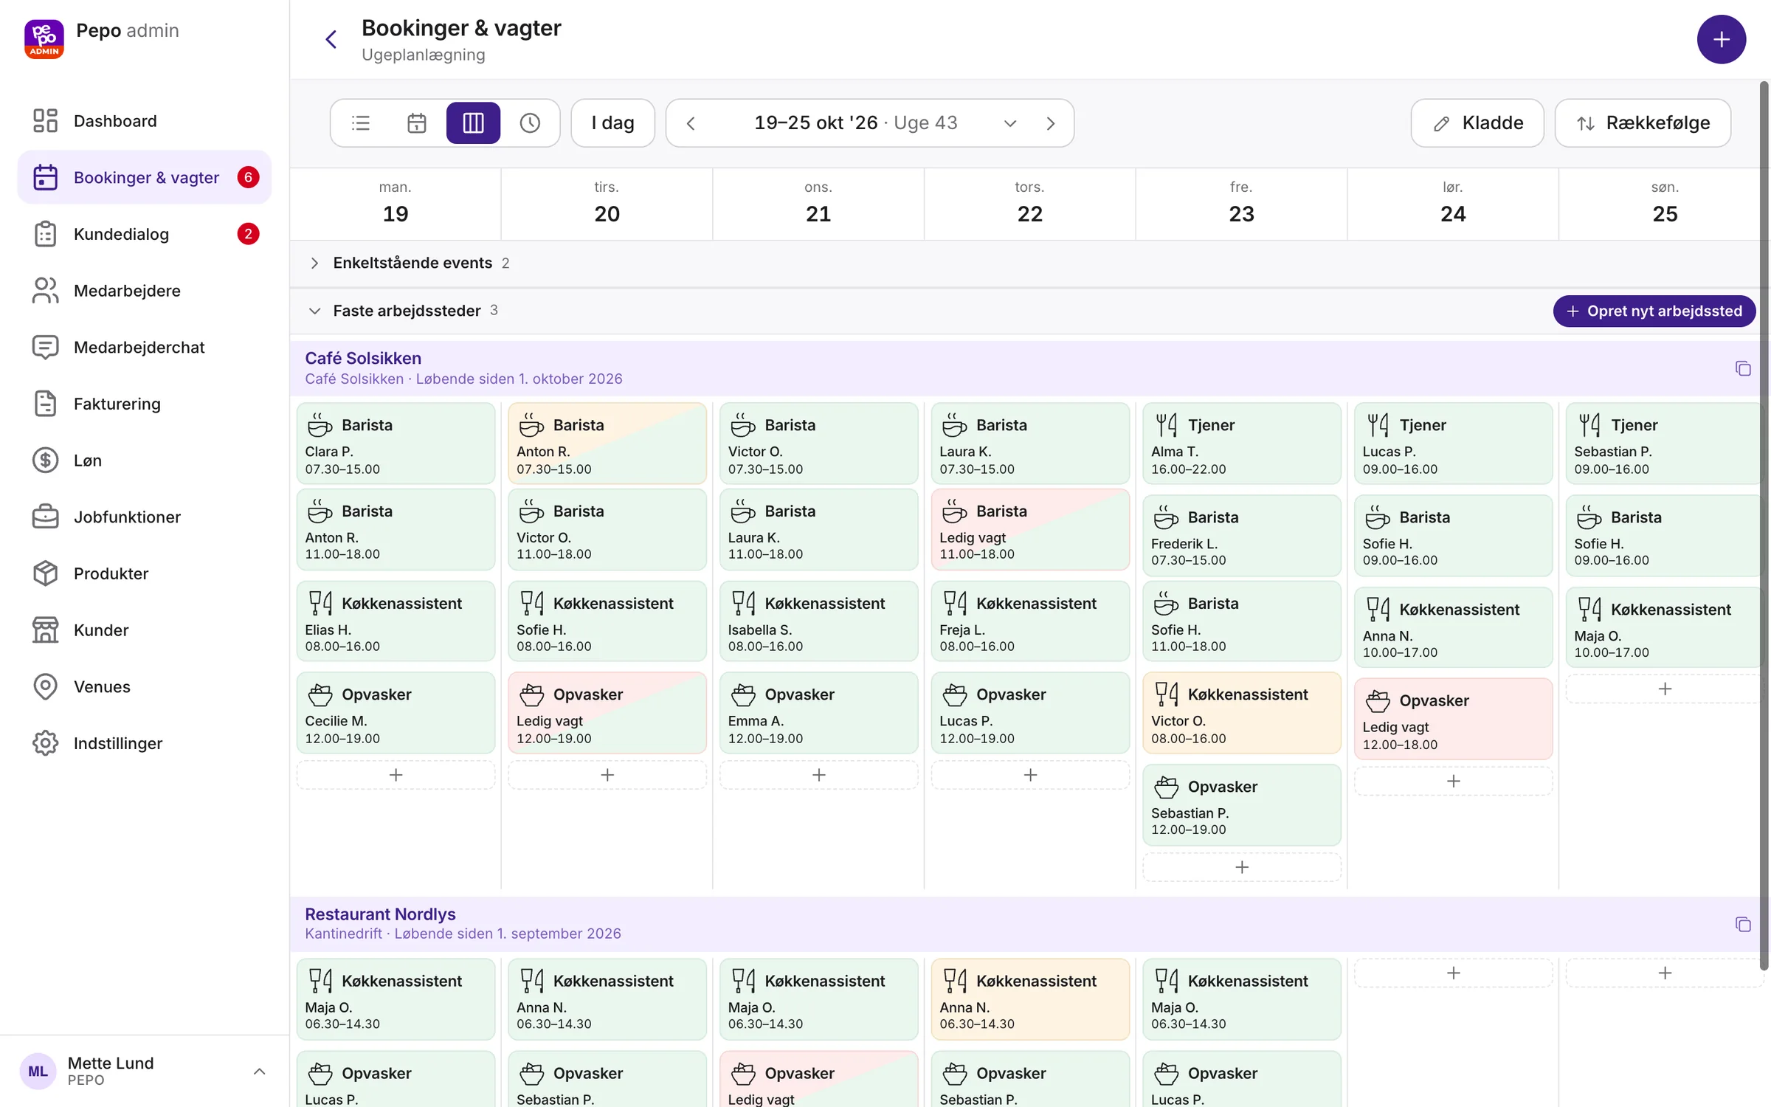Go to next week arrow
1771x1107 pixels.
[1051, 123]
